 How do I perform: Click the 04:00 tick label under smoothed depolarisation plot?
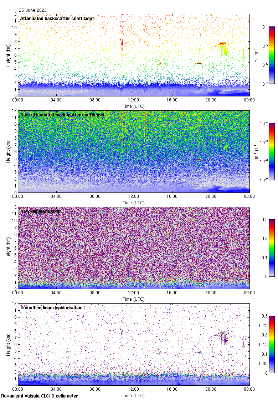tap(56, 389)
